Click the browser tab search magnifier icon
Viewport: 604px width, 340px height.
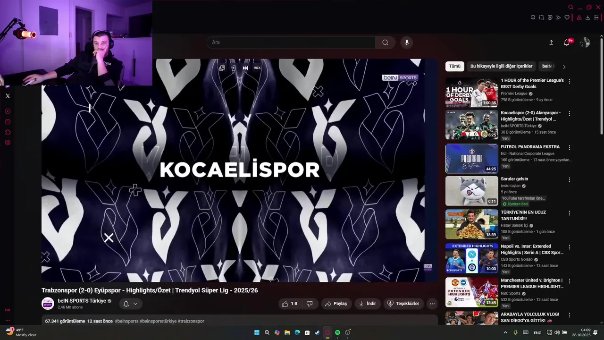click(x=570, y=7)
